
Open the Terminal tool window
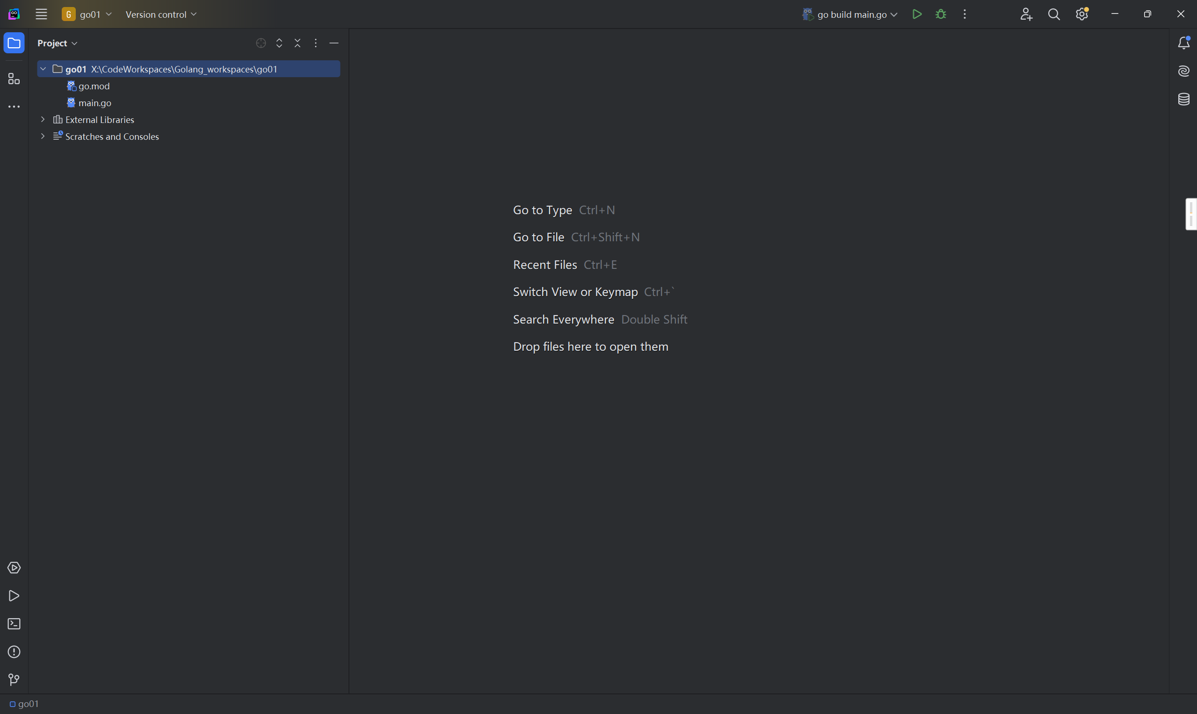14,624
